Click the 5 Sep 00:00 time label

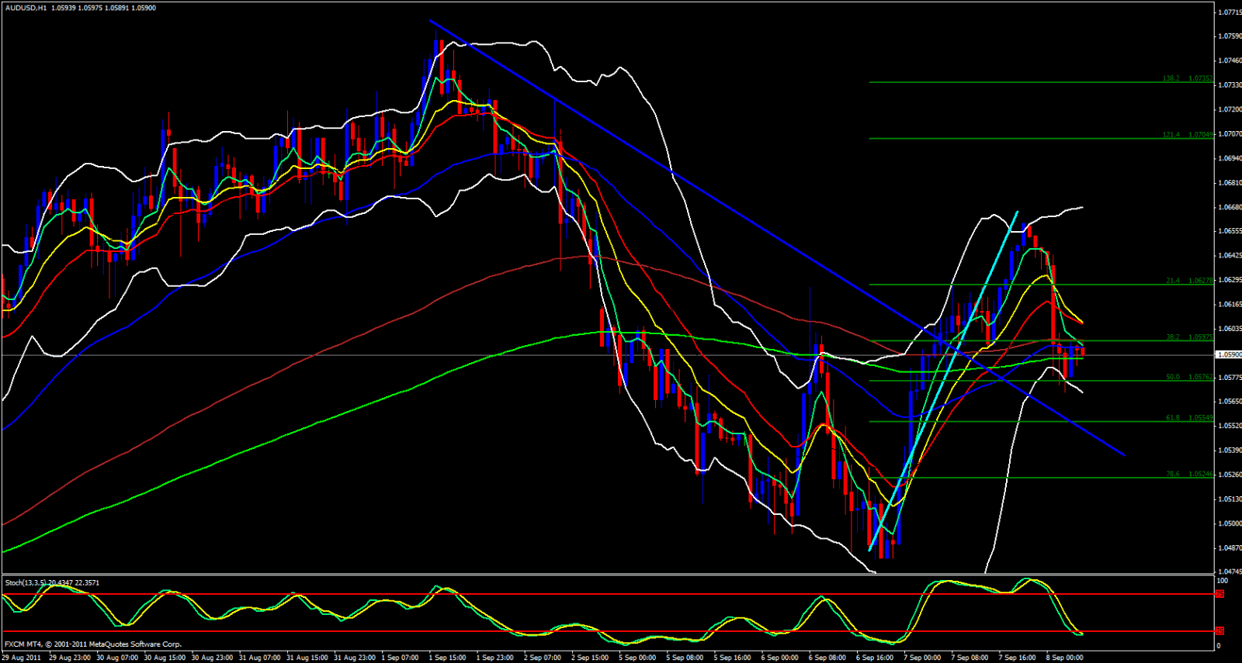coord(637,658)
